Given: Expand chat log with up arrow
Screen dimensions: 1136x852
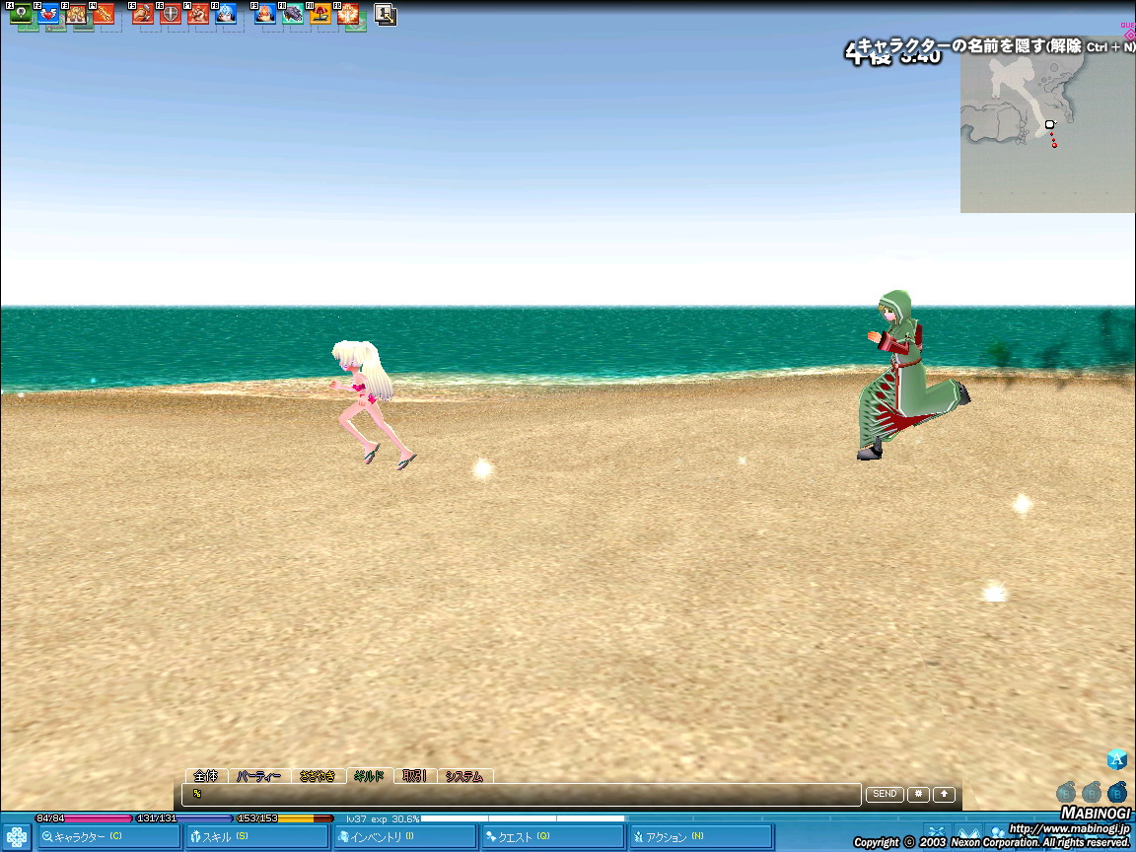Looking at the screenshot, I should pos(944,794).
